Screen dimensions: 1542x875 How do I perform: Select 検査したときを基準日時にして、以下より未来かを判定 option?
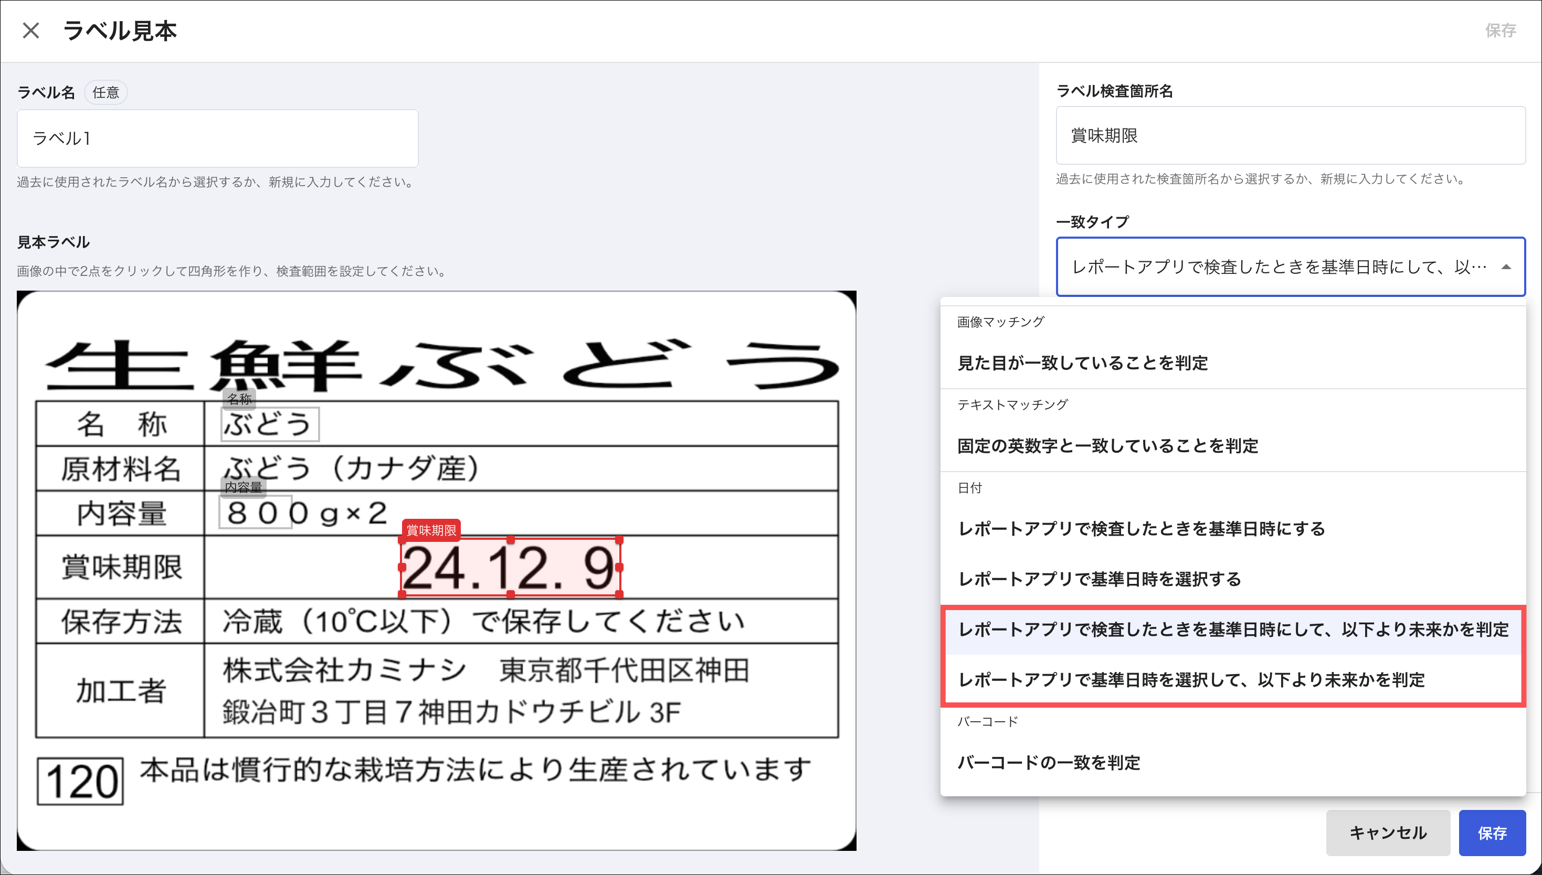coord(1232,629)
